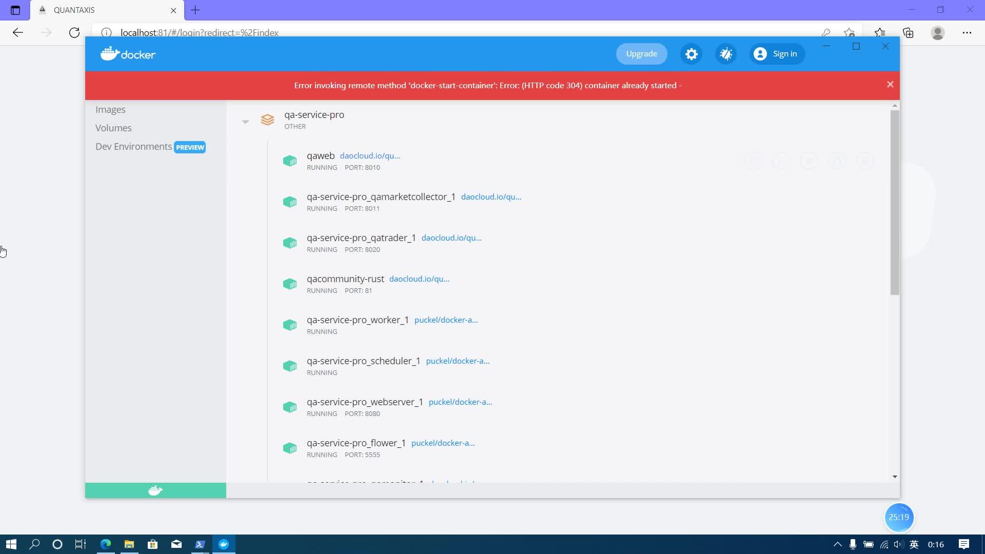This screenshot has height=554, width=985.
Task: Open browser Collections icon
Action: coord(908,33)
